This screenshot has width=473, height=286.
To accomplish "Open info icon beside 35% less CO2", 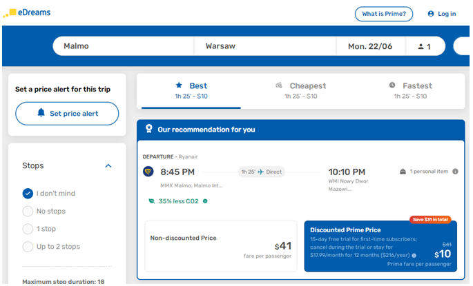I will coord(205,201).
